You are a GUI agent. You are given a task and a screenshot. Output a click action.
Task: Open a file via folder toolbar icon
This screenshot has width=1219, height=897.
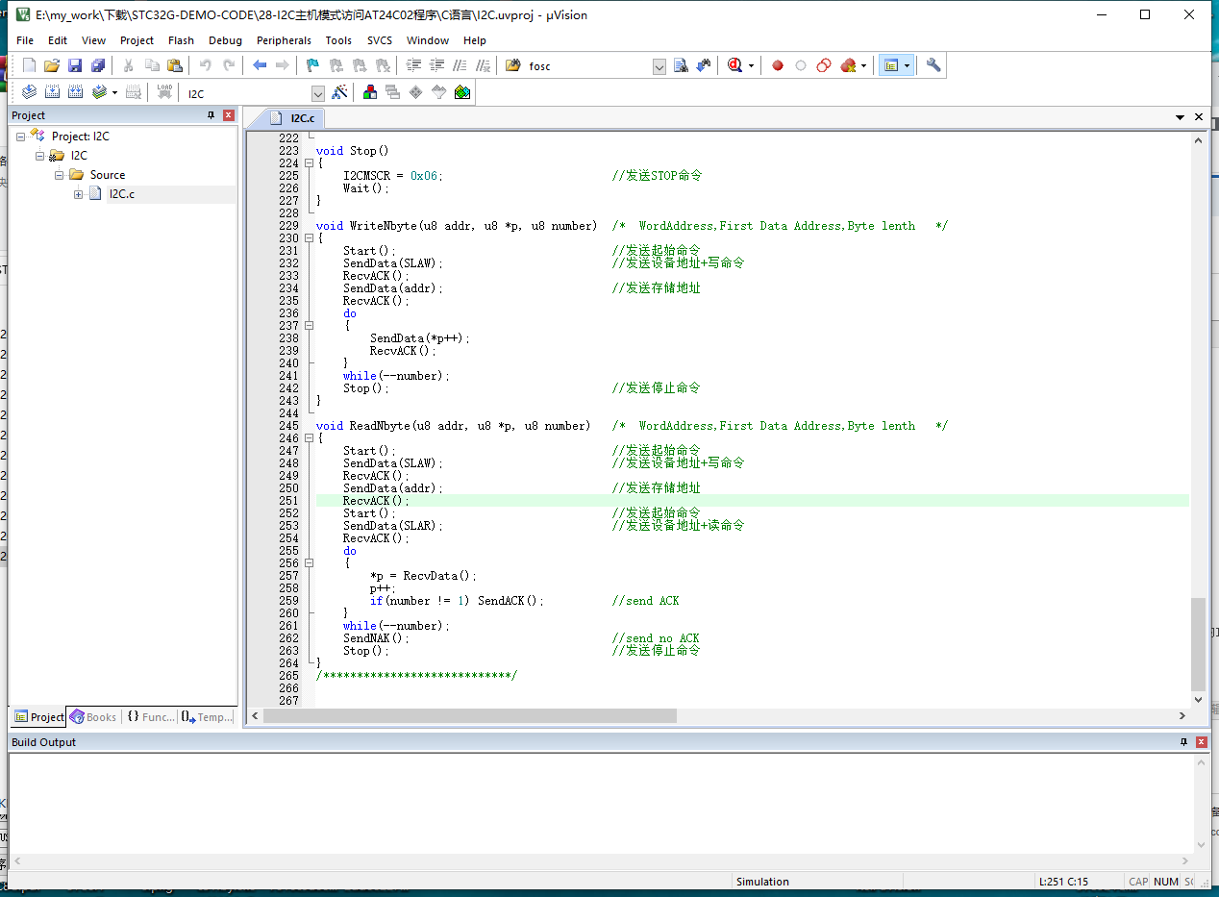pos(52,65)
